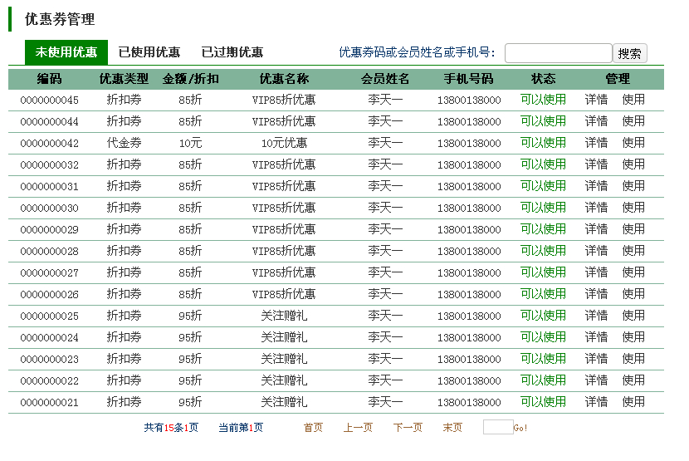The height and width of the screenshot is (461, 689).
Task: Go to 首页 in pagination
Action: [x=313, y=428]
